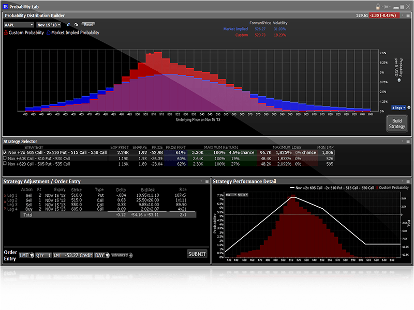Viewport: 414px width, 310px height.
Task: Open the small arrow menu in the Strategy Selector header
Action: [x=403, y=141]
